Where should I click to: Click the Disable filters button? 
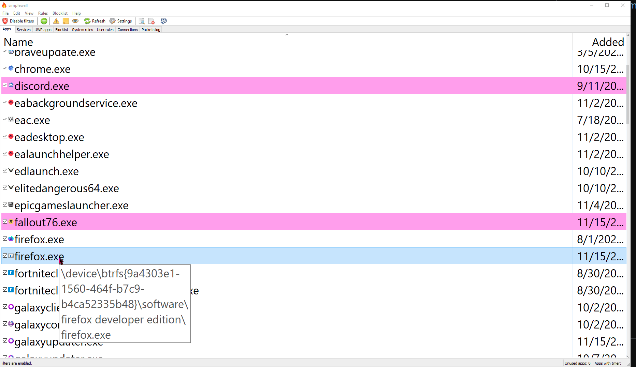[19, 21]
